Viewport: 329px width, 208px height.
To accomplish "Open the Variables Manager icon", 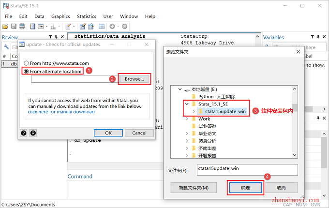I will pyautogui.click(x=102, y=27).
